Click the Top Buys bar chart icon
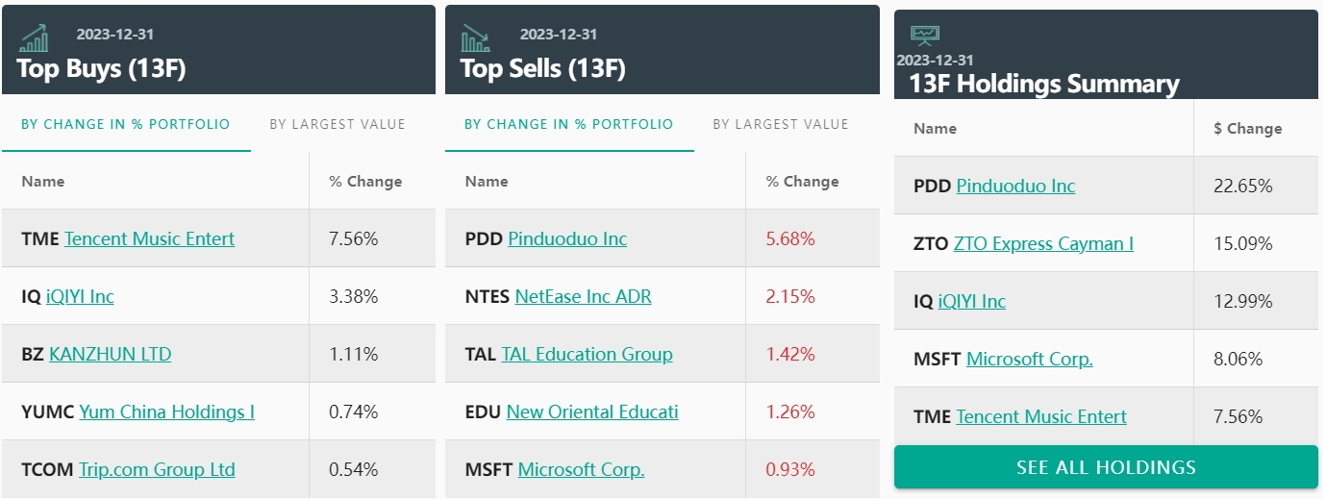 point(35,38)
